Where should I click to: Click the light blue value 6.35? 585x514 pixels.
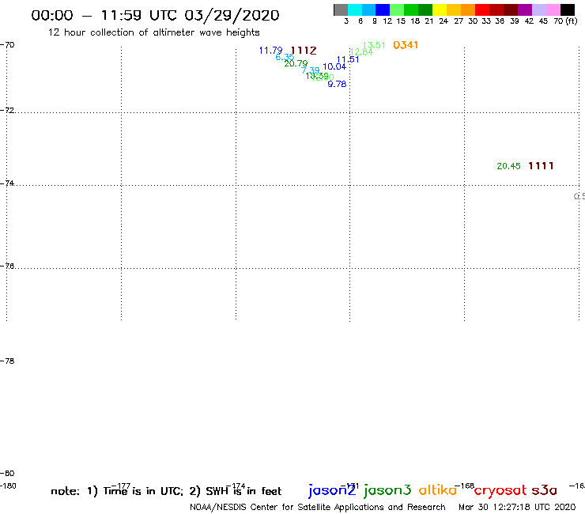point(285,57)
